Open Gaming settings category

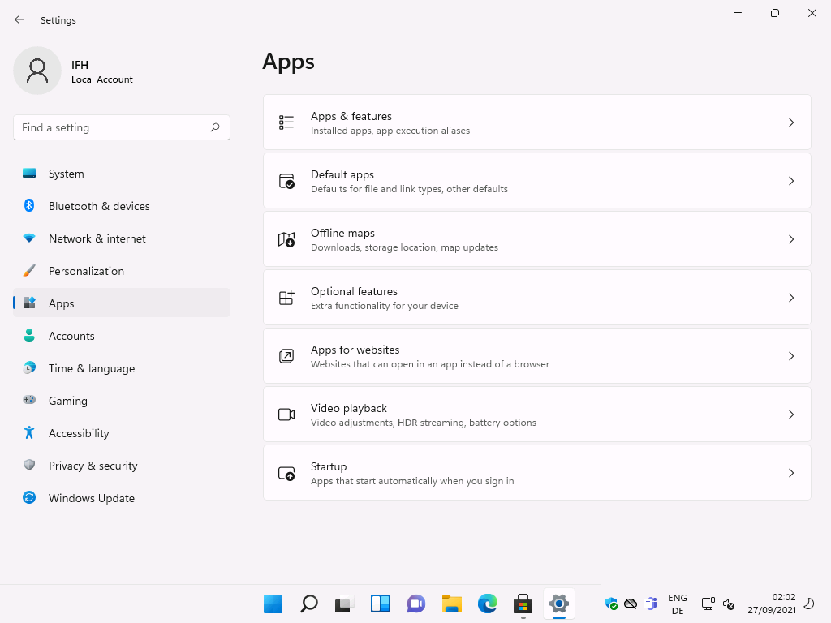(122, 401)
